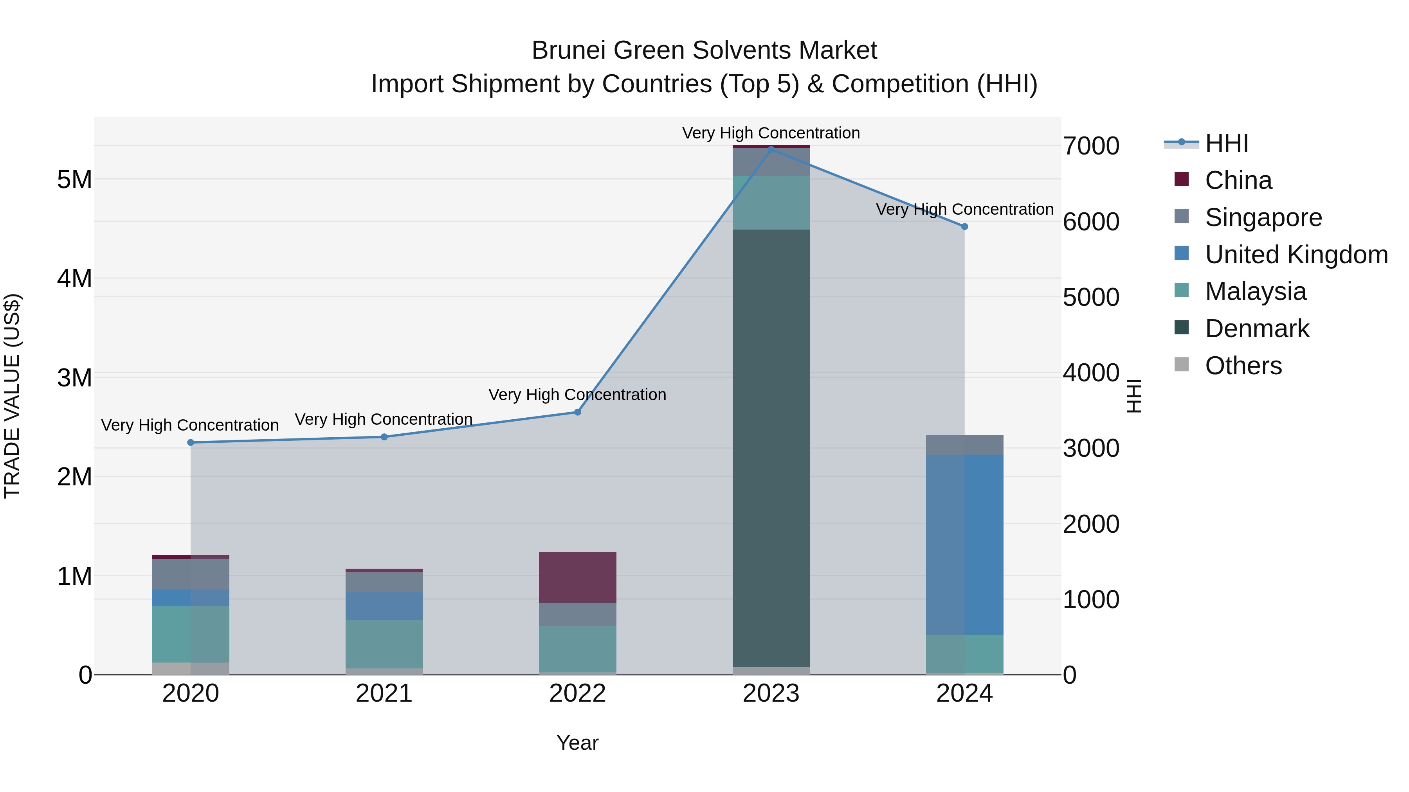Viewport: 1409px width, 792px height.
Task: Toggle the HHI line legend entry
Action: pos(1206,143)
